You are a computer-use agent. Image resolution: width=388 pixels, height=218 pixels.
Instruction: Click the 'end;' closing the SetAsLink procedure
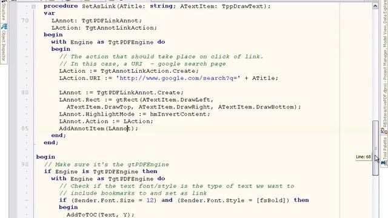pos(51,143)
